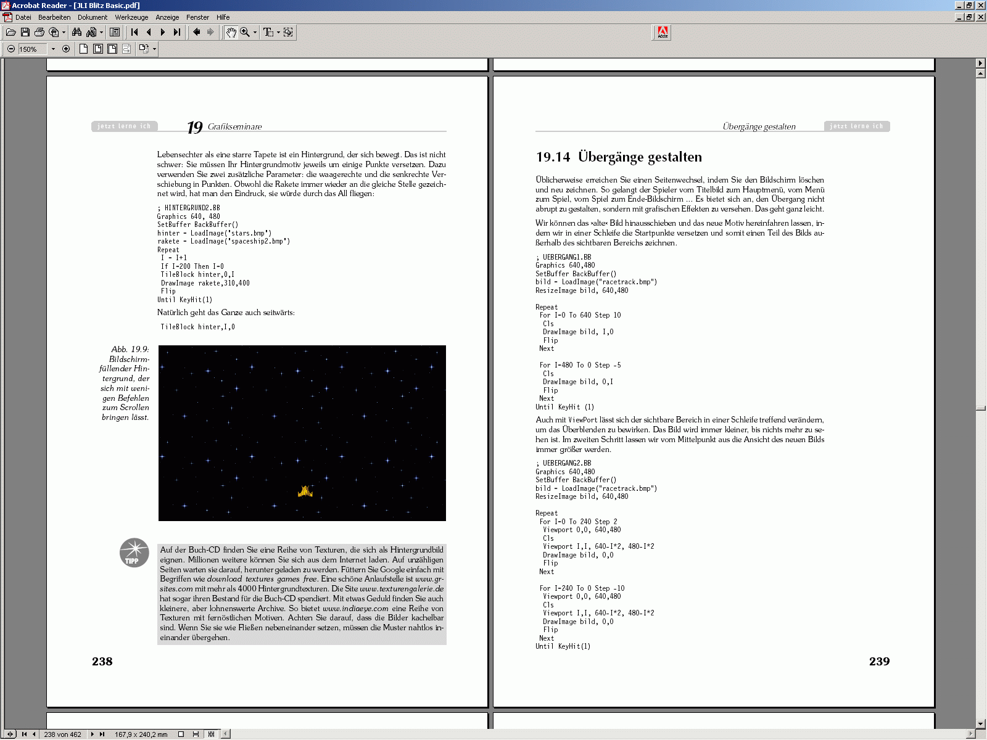Go to previous page from the toolbar
Image resolution: width=987 pixels, height=740 pixels.
click(x=149, y=32)
